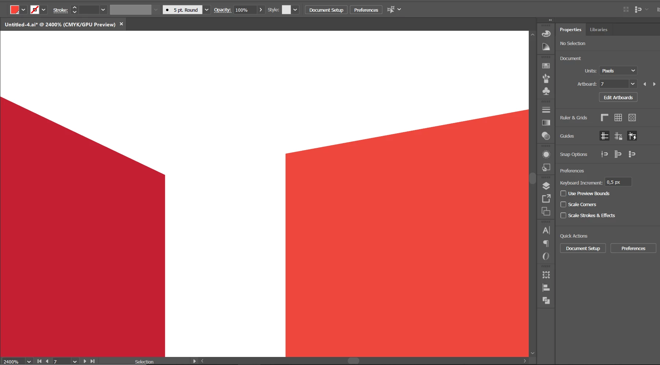This screenshot has width=660, height=365.
Task: Open the Paragraph panel icon
Action: 546,243
